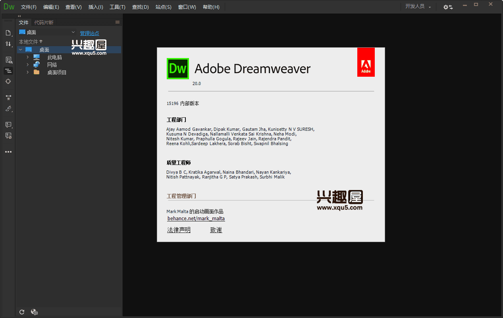This screenshot has width=503, height=318.
Task: Click the 工程部门 heading
Action: pyautogui.click(x=176, y=120)
